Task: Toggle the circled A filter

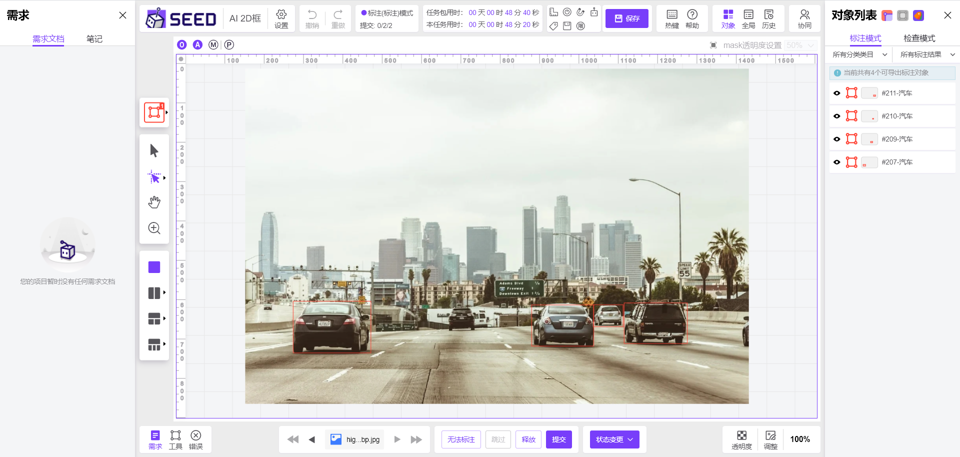Action: 198,45
